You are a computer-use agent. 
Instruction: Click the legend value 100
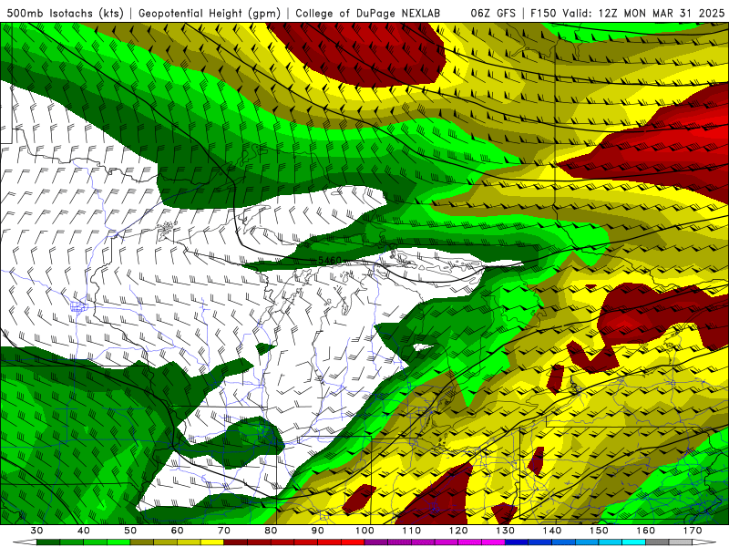(365, 531)
